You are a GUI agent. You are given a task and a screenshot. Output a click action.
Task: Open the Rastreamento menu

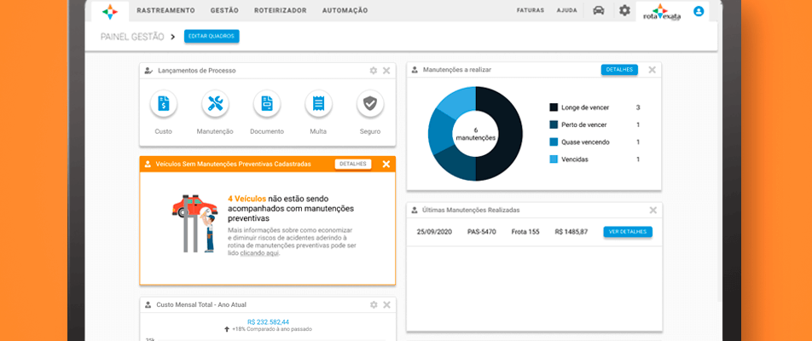165,11
